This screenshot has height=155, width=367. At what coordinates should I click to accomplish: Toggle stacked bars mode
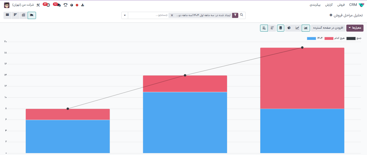coord(280,28)
